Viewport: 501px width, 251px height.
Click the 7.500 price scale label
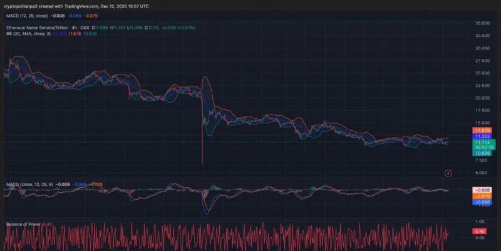(x=481, y=160)
